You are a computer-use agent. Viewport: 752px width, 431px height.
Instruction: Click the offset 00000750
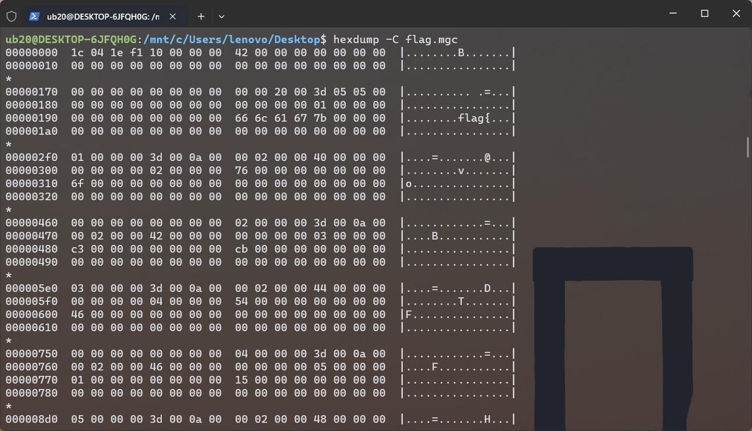click(32, 353)
